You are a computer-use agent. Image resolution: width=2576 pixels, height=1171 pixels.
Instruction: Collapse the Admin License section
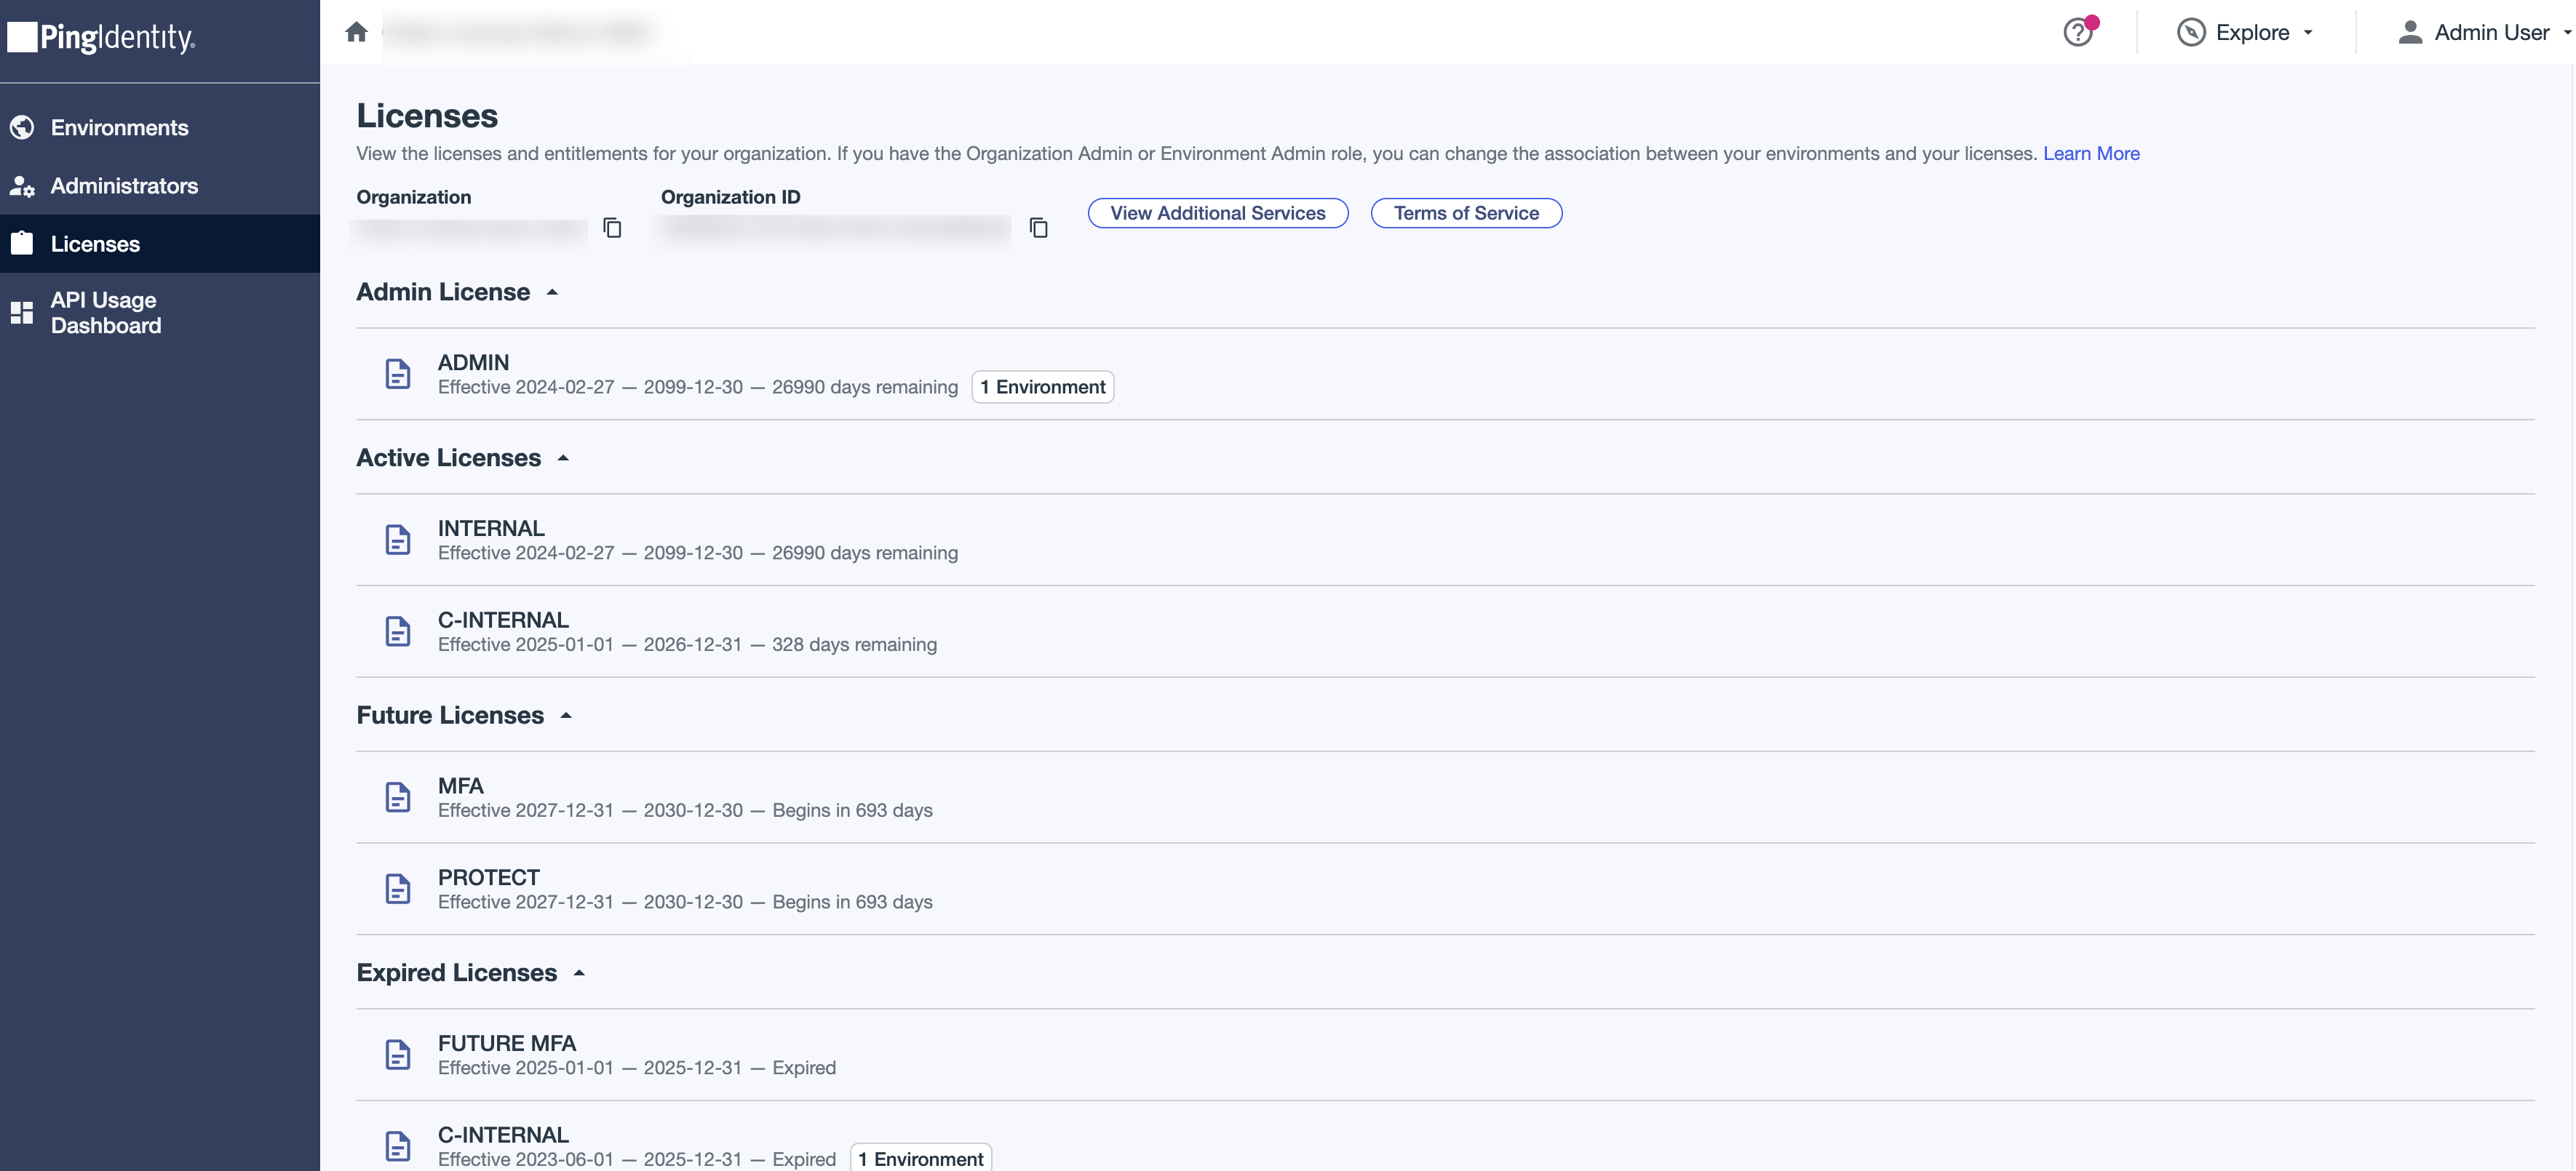(552, 292)
